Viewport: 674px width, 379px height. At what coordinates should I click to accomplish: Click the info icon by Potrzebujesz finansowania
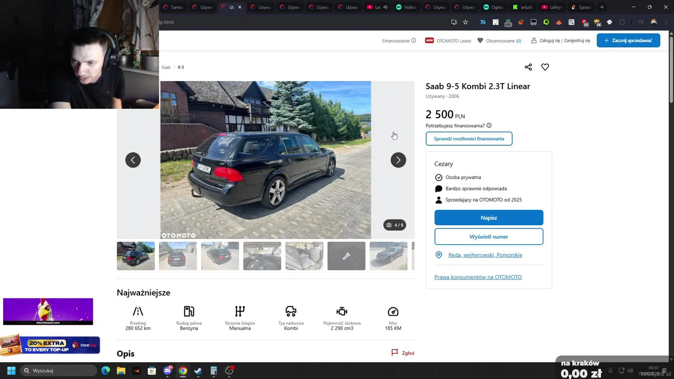click(x=489, y=126)
